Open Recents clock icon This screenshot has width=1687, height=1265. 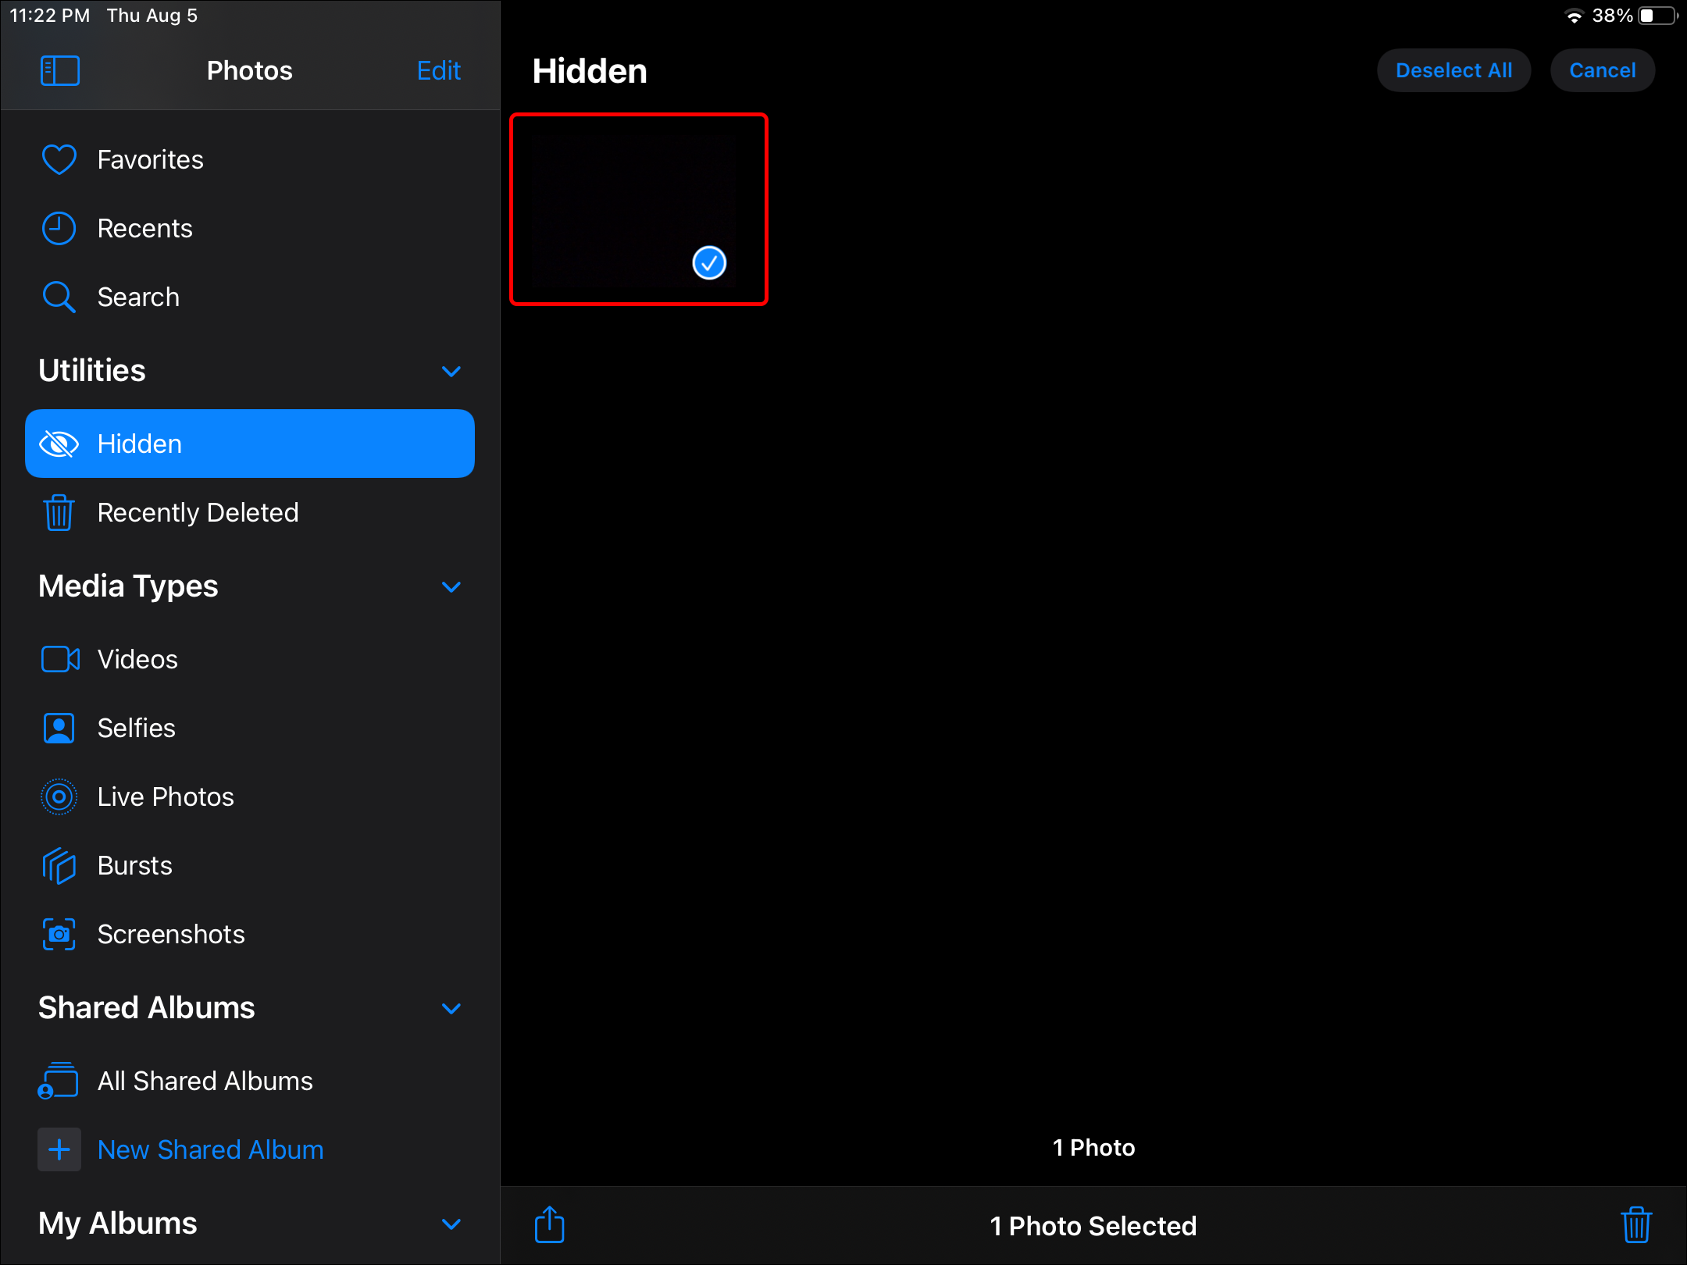click(59, 228)
